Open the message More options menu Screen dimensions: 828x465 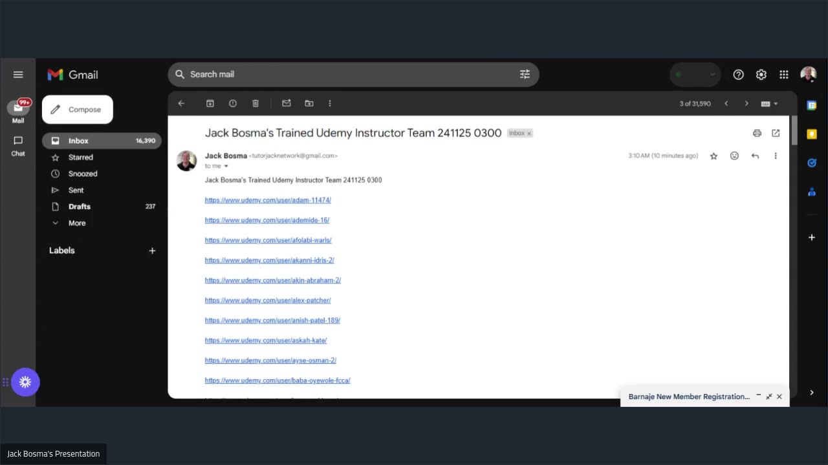776,156
